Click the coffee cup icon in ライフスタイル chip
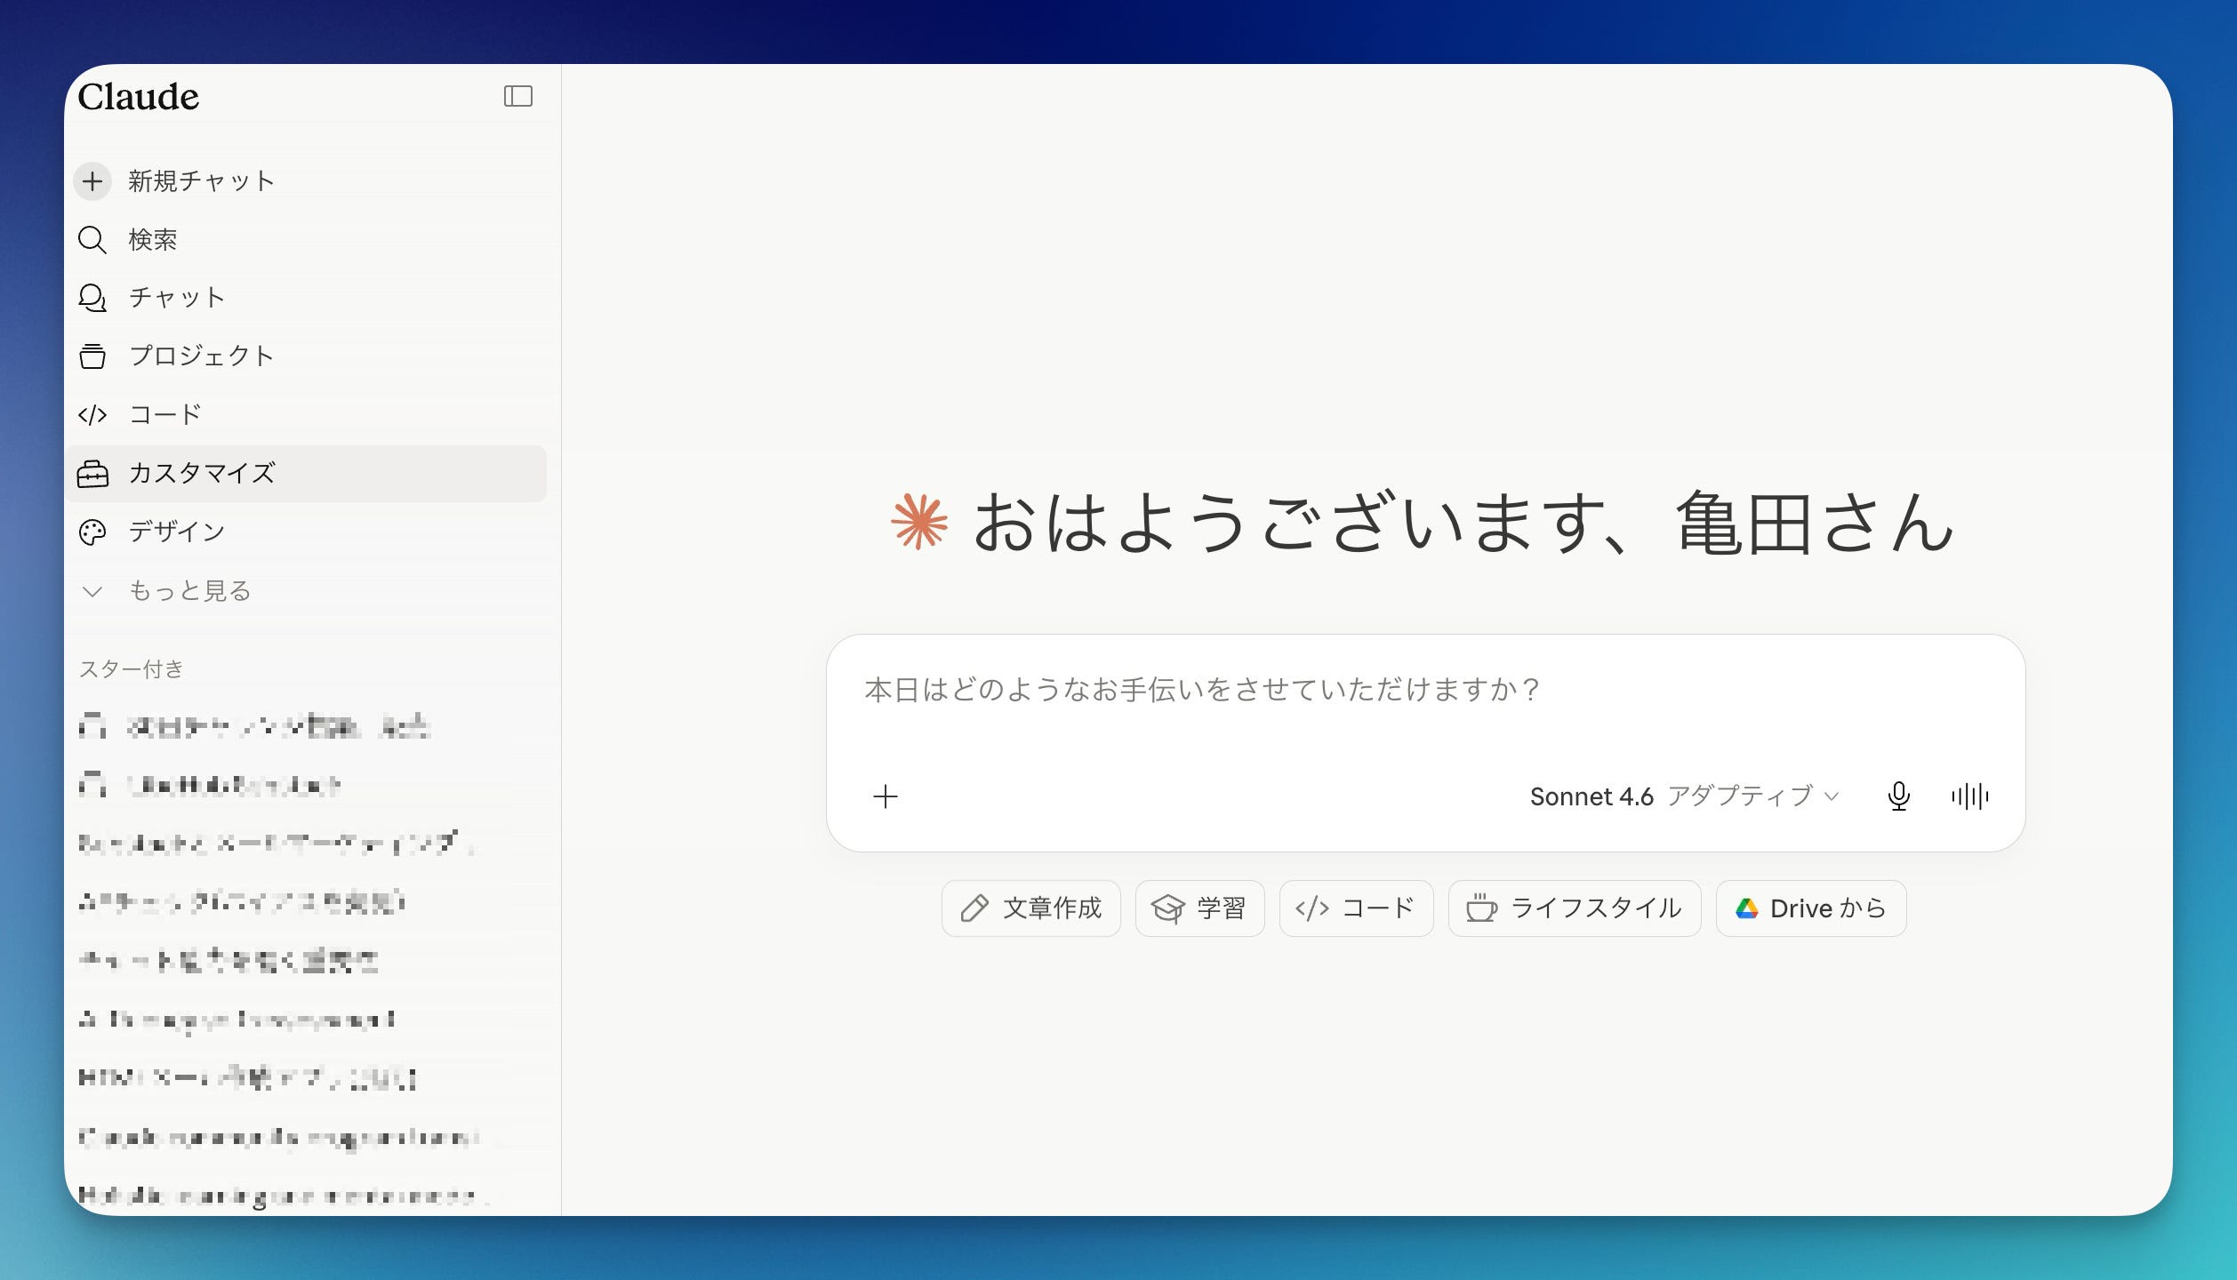Viewport: 2237px width, 1280px height. click(x=1481, y=908)
